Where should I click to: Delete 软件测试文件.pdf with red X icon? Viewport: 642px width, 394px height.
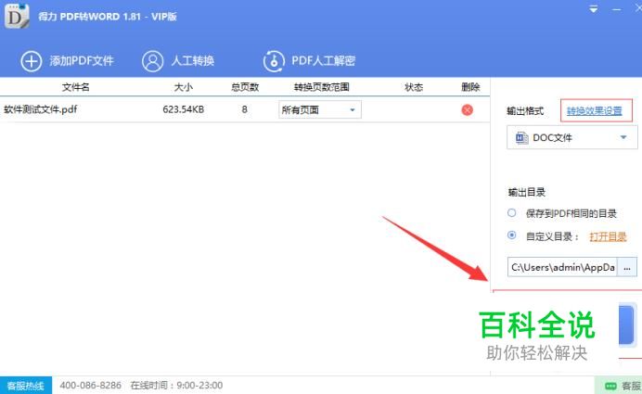pos(468,109)
